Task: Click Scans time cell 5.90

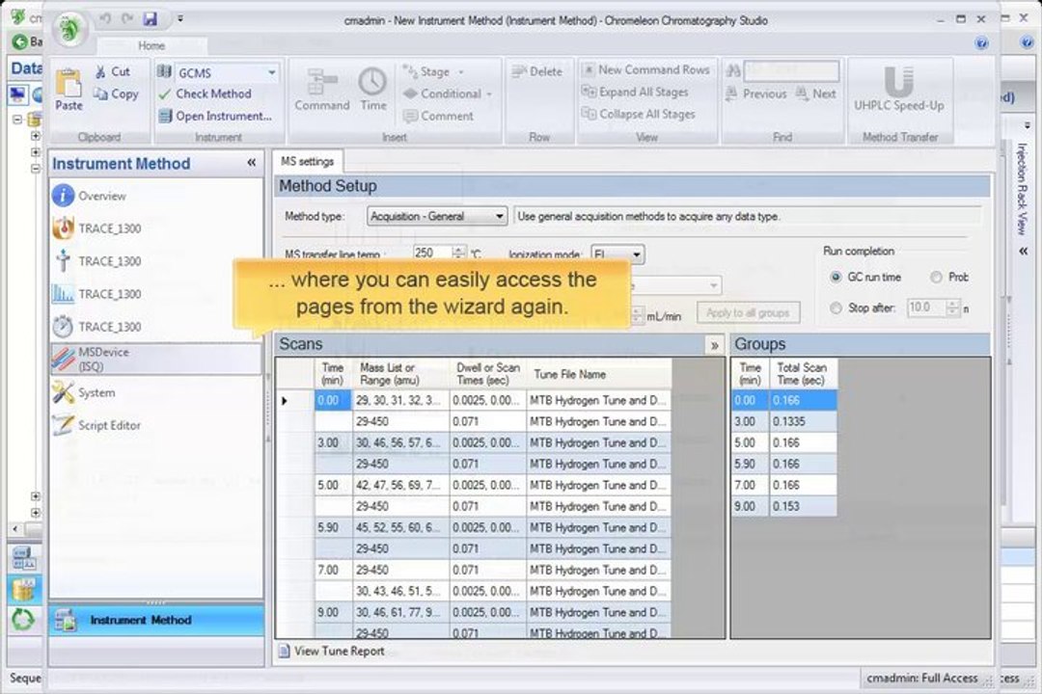Action: (332, 528)
